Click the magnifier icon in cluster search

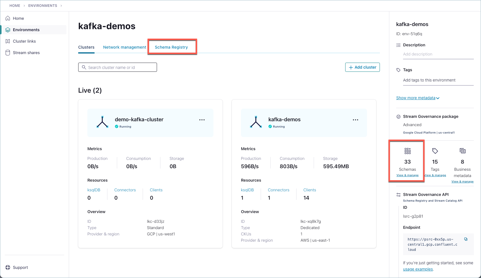(84, 67)
